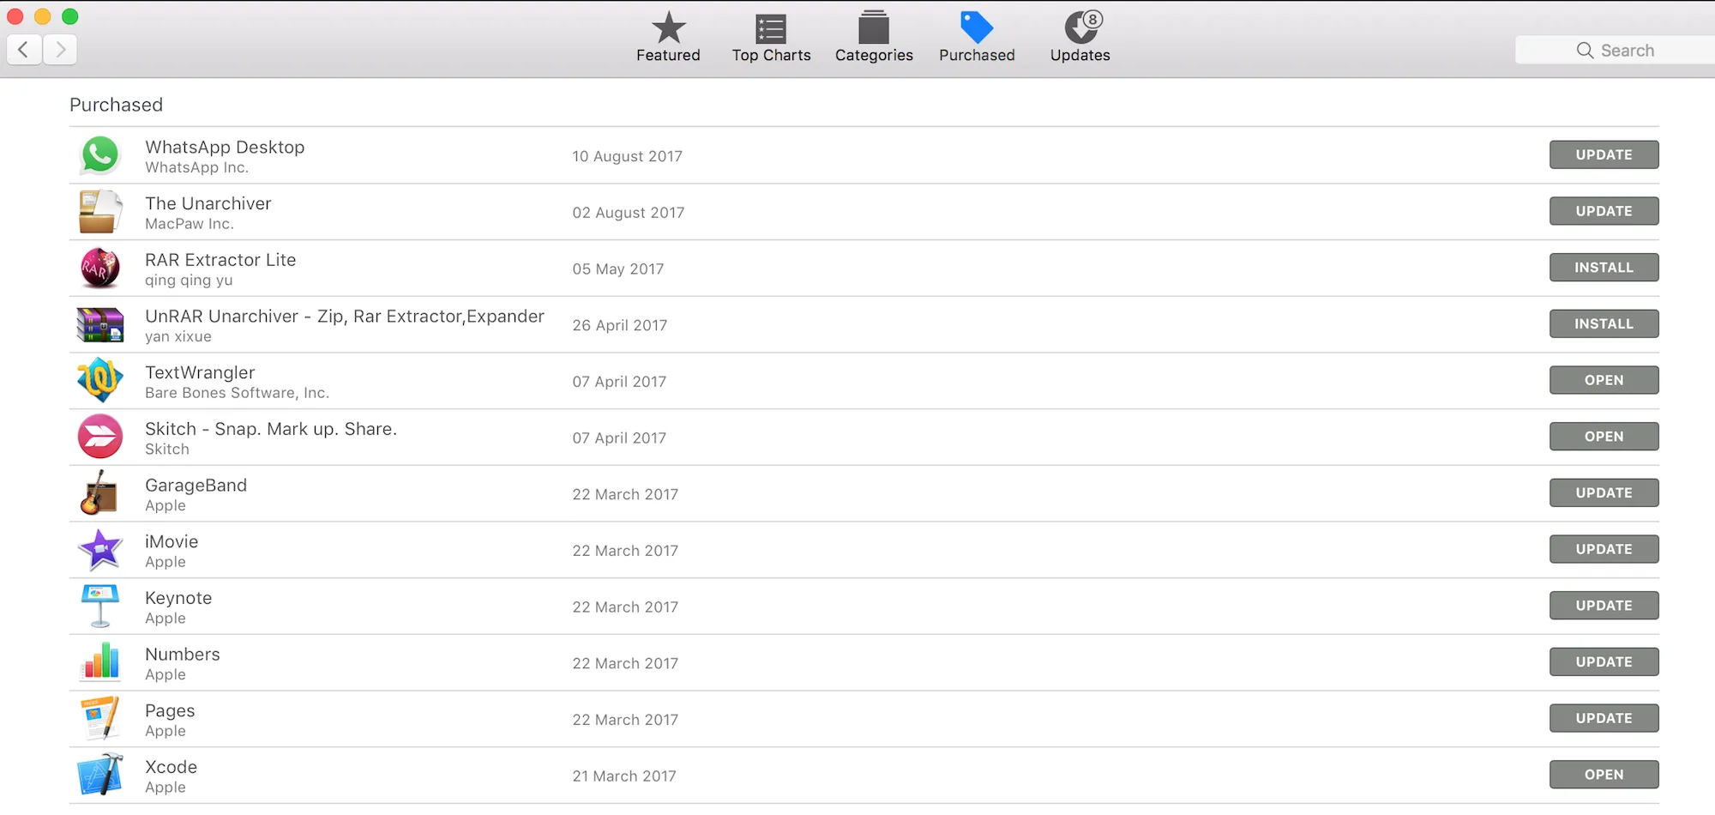Click the Xcode hammer icon

tap(100, 775)
